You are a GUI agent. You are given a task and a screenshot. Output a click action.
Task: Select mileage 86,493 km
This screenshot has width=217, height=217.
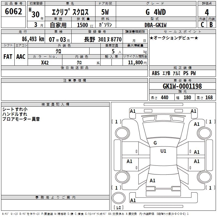point(33,39)
